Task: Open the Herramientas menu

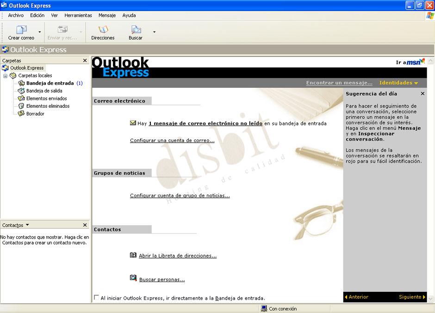Action: click(78, 15)
